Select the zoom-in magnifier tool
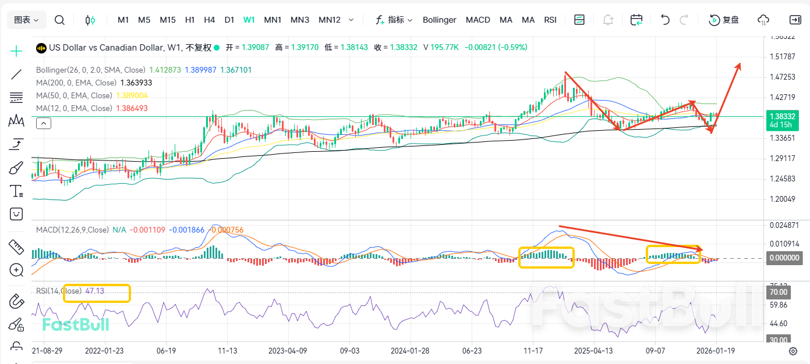 pyautogui.click(x=16, y=270)
